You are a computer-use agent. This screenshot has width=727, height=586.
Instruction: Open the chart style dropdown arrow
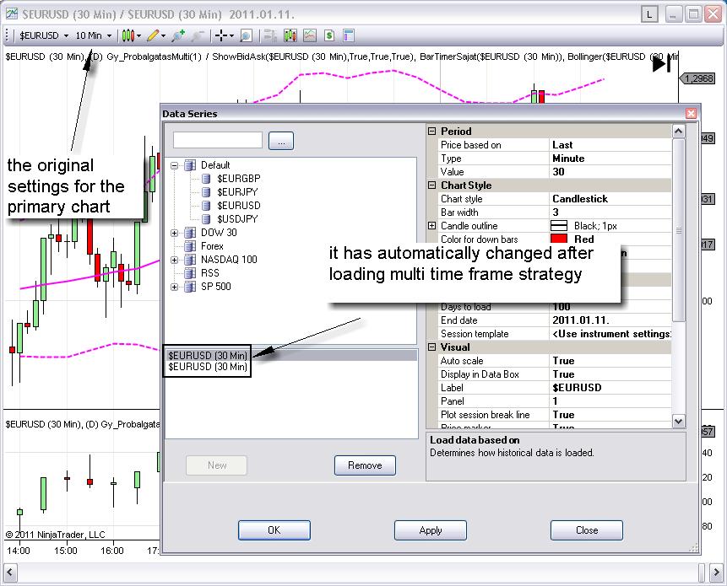coord(138,35)
